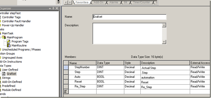Click the Grafcet data type icon
The image size is (211, 98).
tap(4, 74)
